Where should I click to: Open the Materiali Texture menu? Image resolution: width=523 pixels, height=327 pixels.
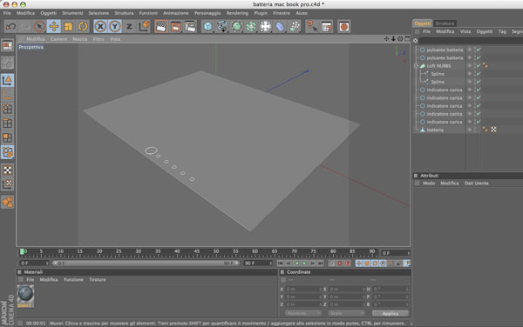coord(97,279)
